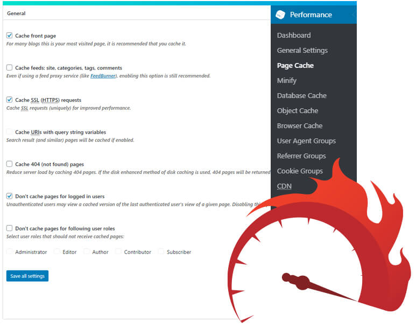Click the Performance cube logo icon

pyautogui.click(x=280, y=15)
